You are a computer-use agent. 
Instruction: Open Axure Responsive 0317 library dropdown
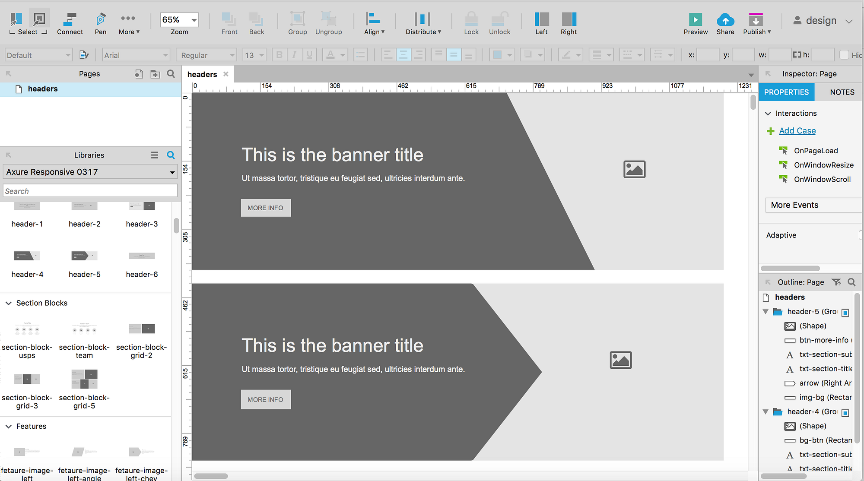pos(172,172)
